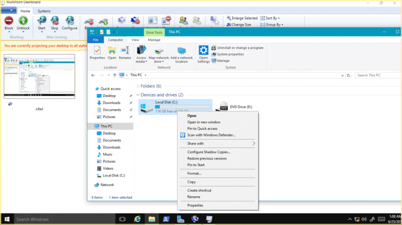Click System properties in ribbon
402x225 pixels.
pyautogui.click(x=228, y=54)
